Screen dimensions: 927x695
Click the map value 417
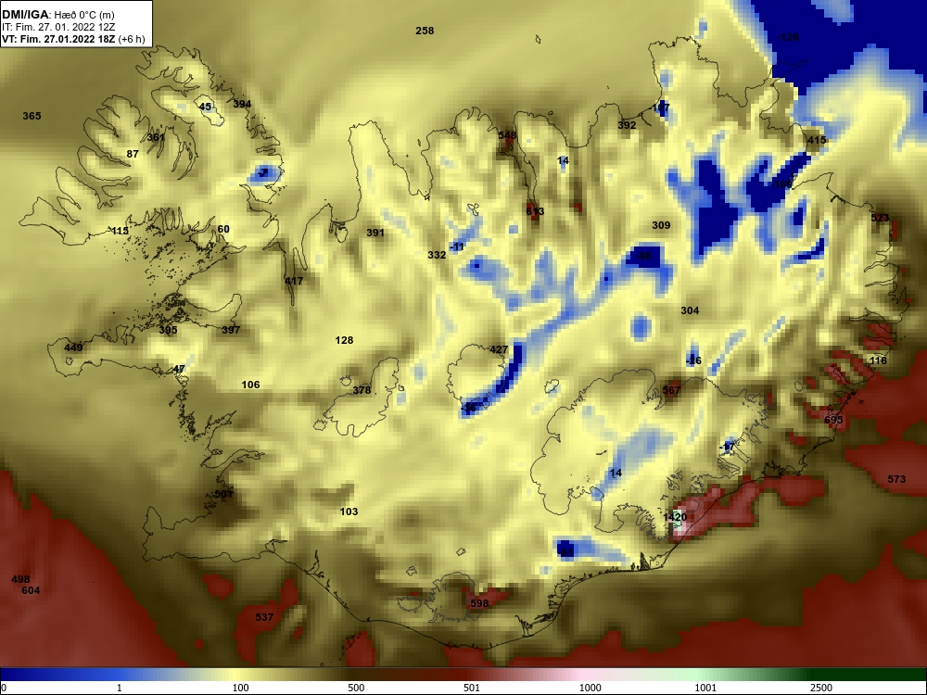pos(294,282)
